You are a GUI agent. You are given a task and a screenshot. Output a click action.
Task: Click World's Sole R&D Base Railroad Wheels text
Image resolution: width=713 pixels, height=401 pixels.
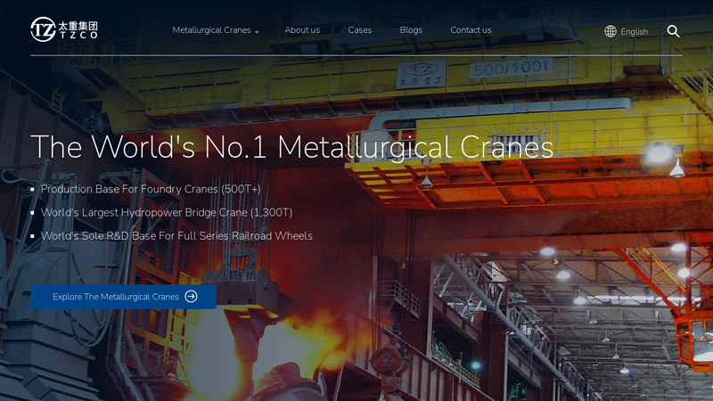176,236
